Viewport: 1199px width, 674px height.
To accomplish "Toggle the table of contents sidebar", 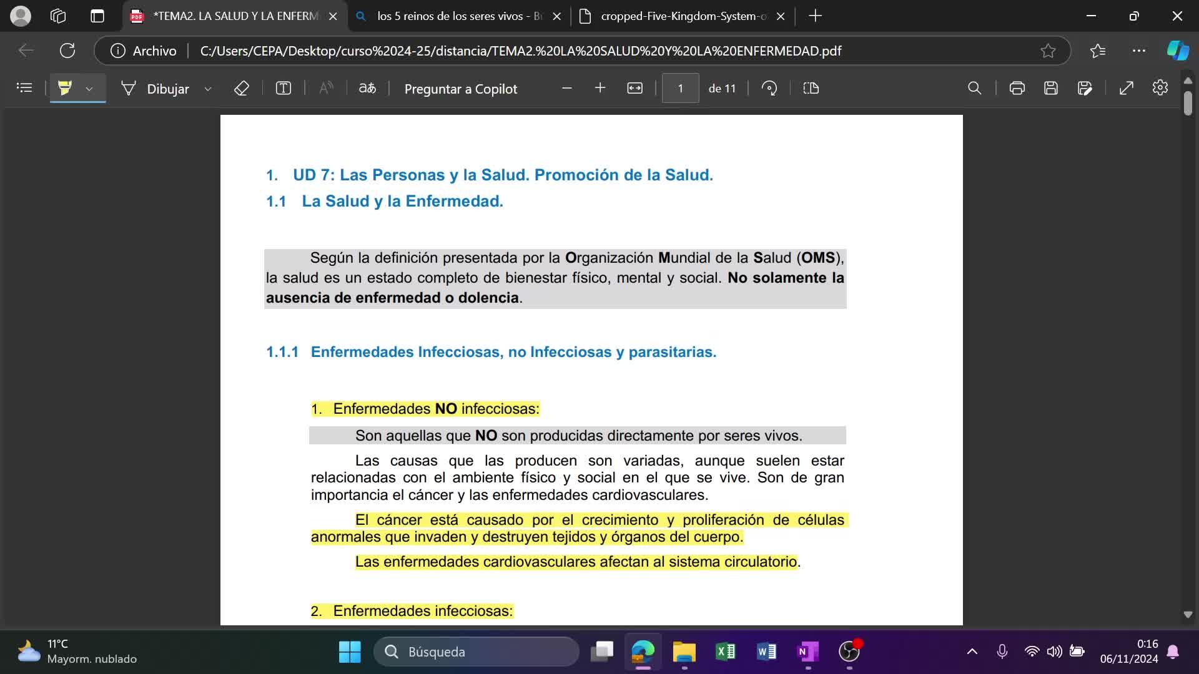I will click(x=24, y=89).
